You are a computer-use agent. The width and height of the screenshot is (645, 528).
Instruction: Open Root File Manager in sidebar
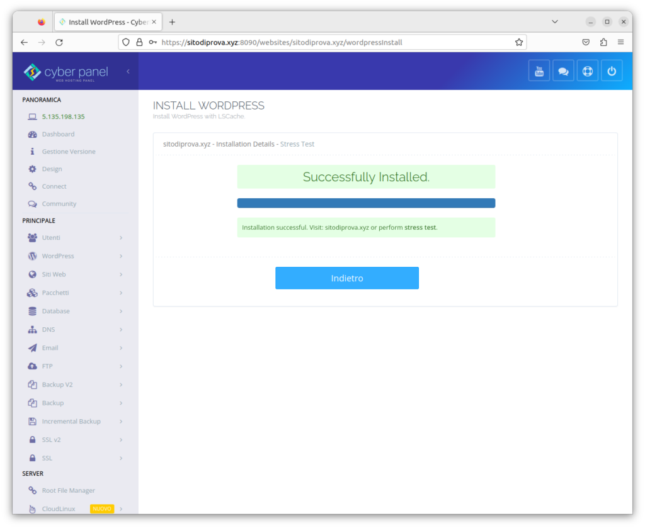point(74,491)
